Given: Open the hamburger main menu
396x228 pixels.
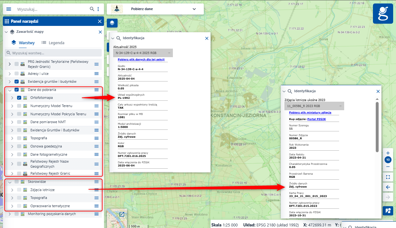Looking at the screenshot, I should [9, 9].
